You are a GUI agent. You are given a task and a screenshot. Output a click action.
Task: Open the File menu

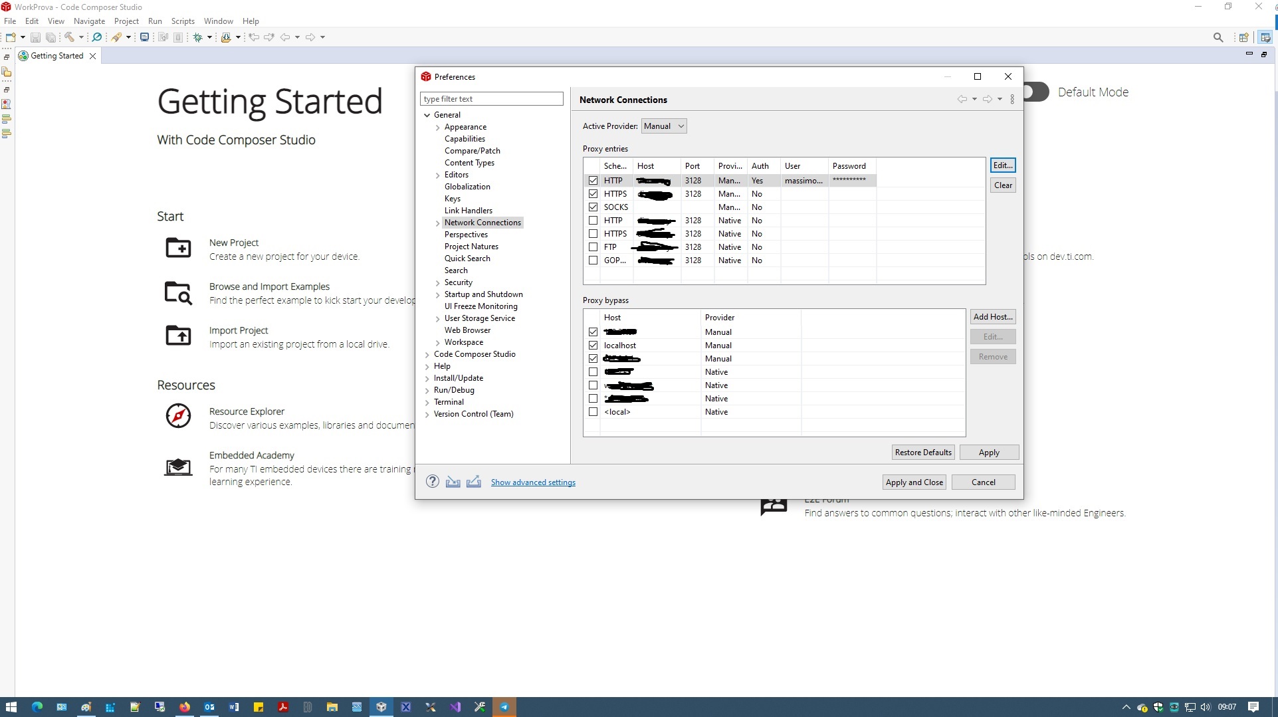[x=10, y=21]
